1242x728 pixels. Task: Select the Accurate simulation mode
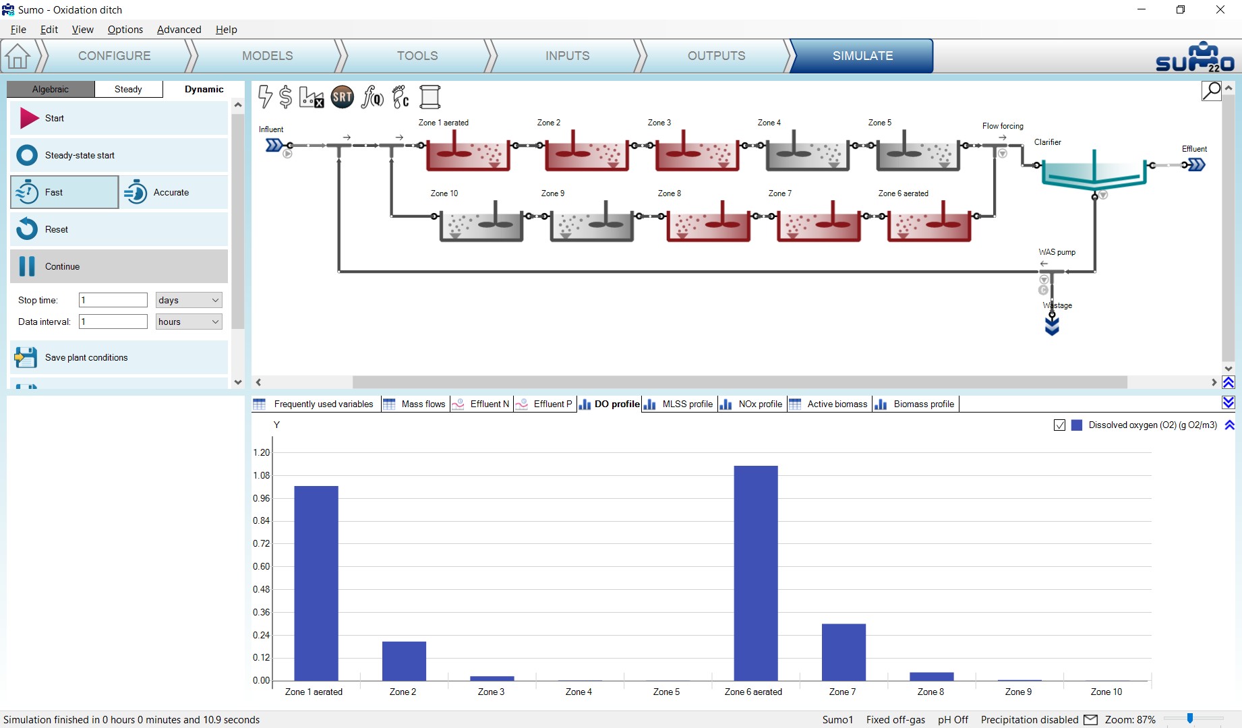pos(174,192)
